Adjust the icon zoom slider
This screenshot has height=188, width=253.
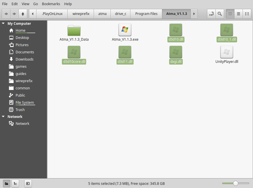pyautogui.click(x=236, y=183)
